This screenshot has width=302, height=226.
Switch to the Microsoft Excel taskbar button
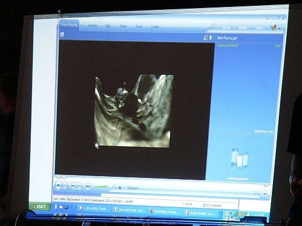[x=130, y=210]
